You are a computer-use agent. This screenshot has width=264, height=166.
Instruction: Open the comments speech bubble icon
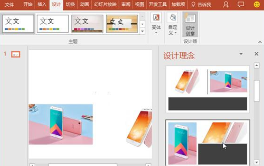tap(241, 4)
